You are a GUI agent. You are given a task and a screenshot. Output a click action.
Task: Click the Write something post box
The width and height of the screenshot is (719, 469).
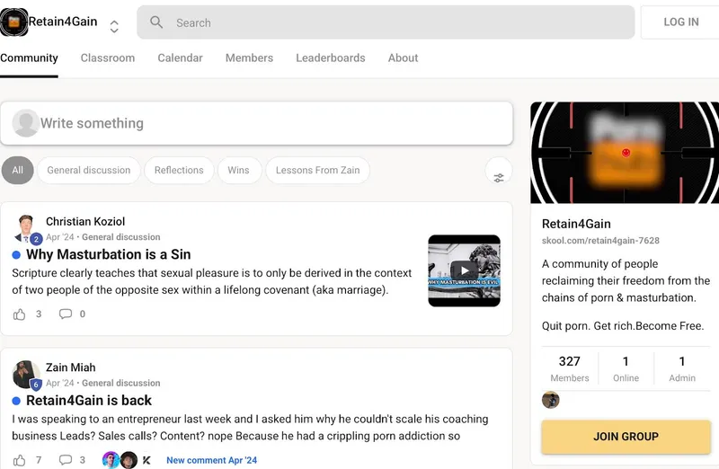coord(256,123)
